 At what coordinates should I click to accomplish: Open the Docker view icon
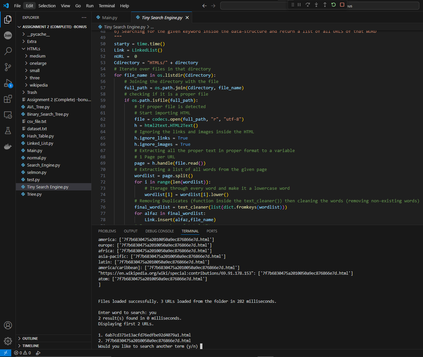[8, 146]
